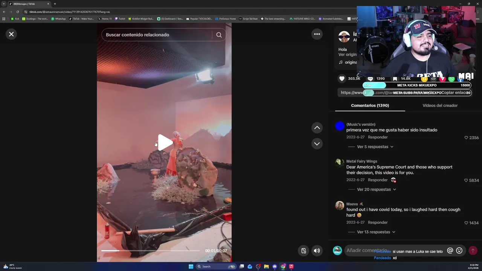Click the original sound music note link
Image resolution: width=482 pixels, height=271 pixels.
point(348,62)
